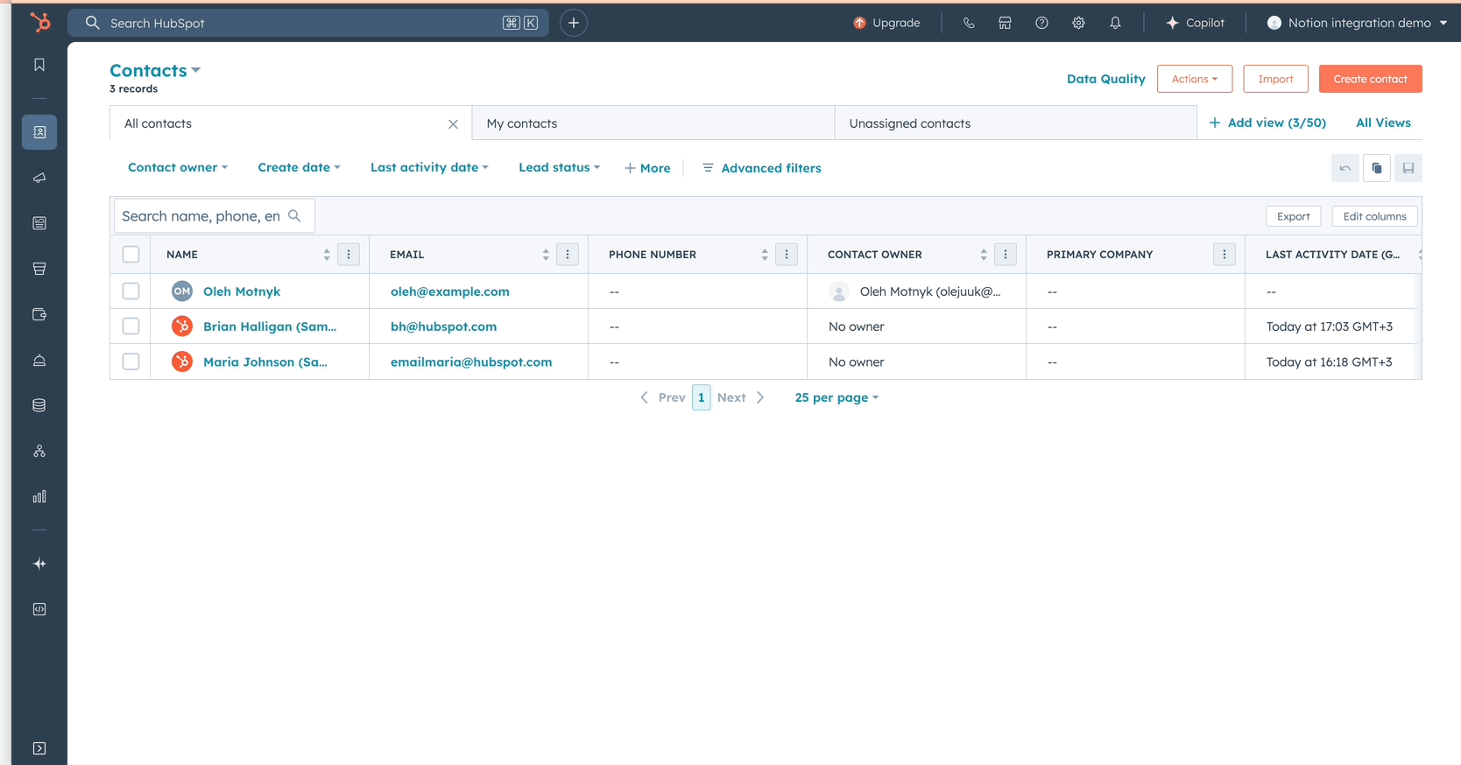Viewport: 1461px width, 765px height.
Task: Open Email column options menu
Action: tap(568, 255)
